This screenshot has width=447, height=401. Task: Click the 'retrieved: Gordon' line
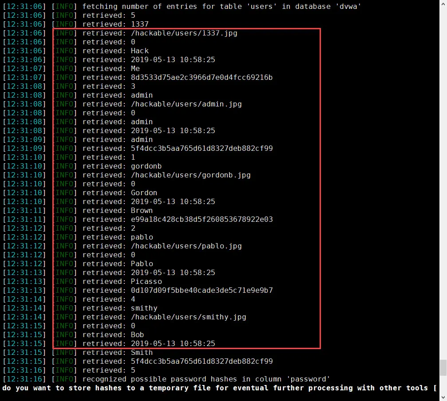[x=80, y=193]
